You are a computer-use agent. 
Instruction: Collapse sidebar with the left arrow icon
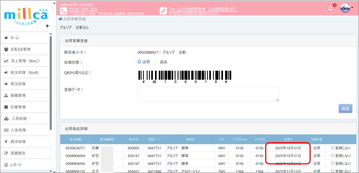pyautogui.click(x=48, y=26)
